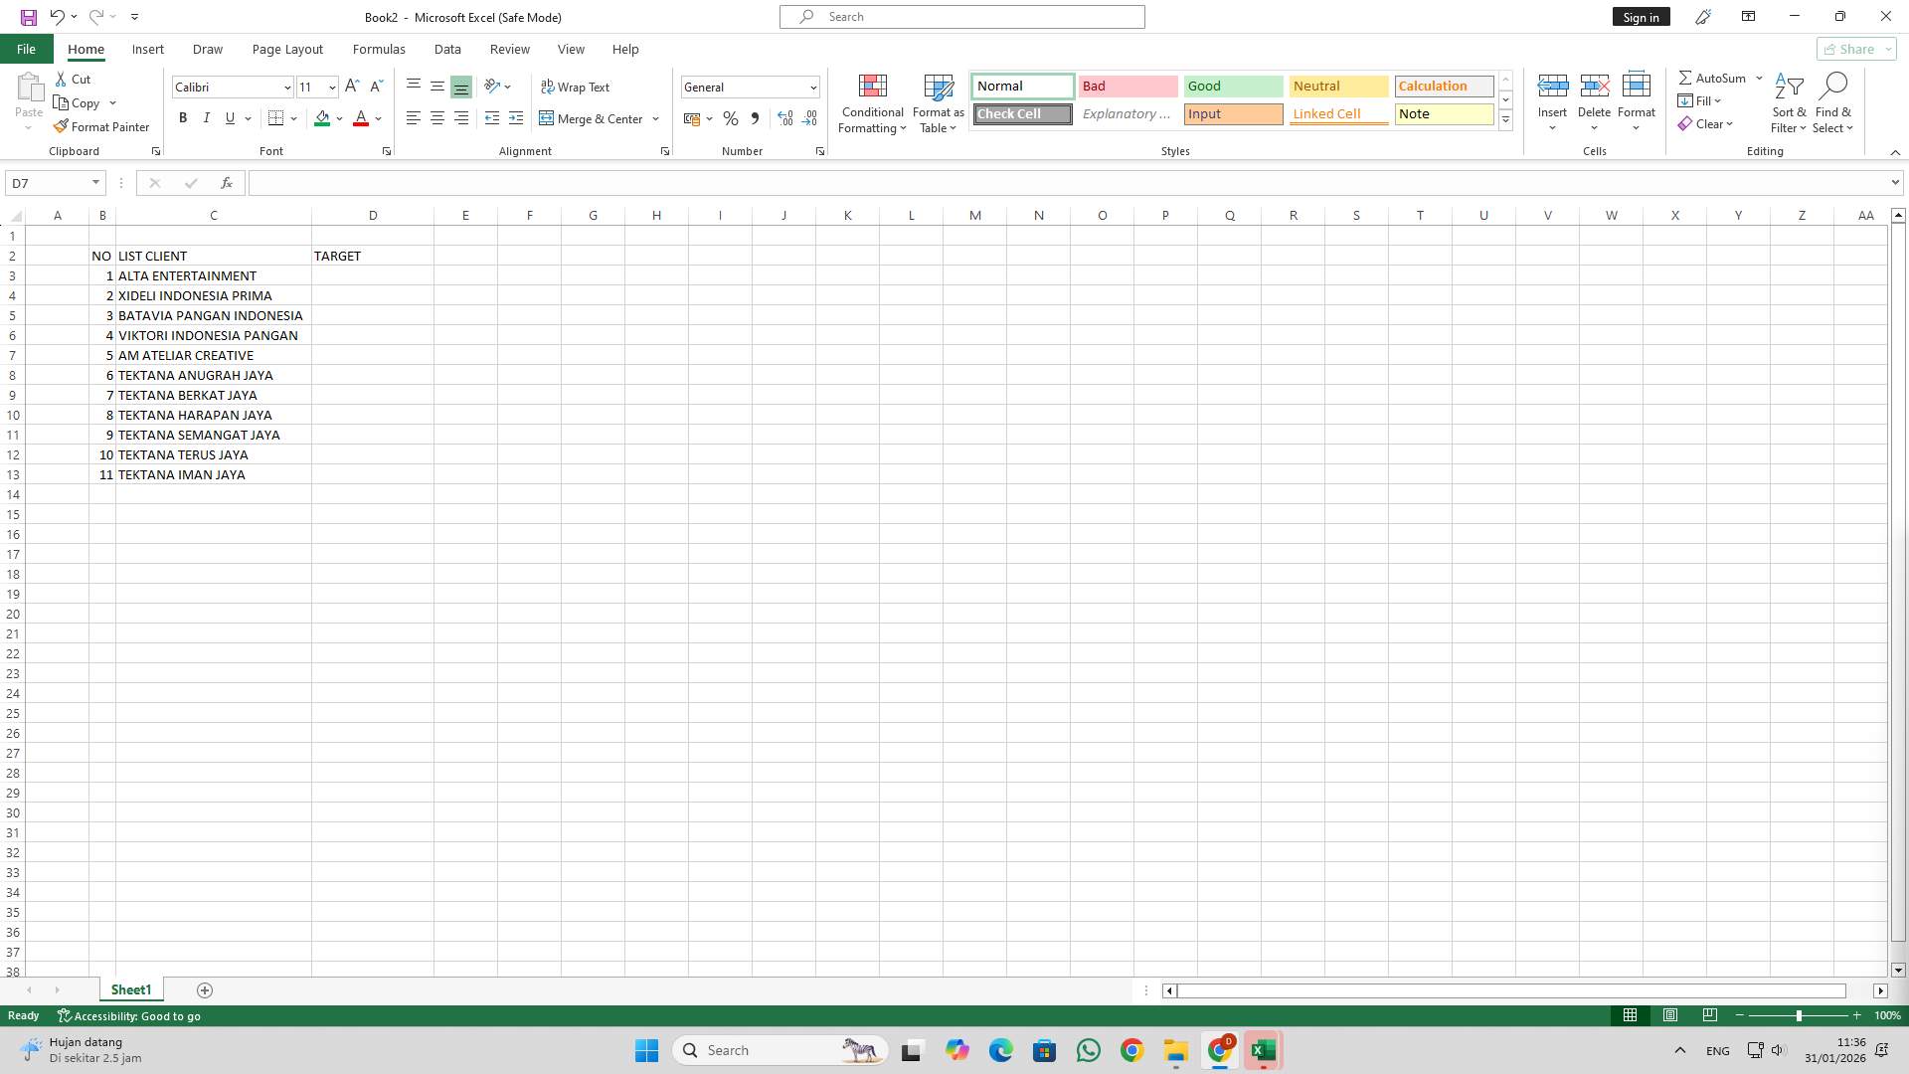The image size is (1909, 1074).
Task: Open Conditional Formatting options
Action: tap(872, 103)
